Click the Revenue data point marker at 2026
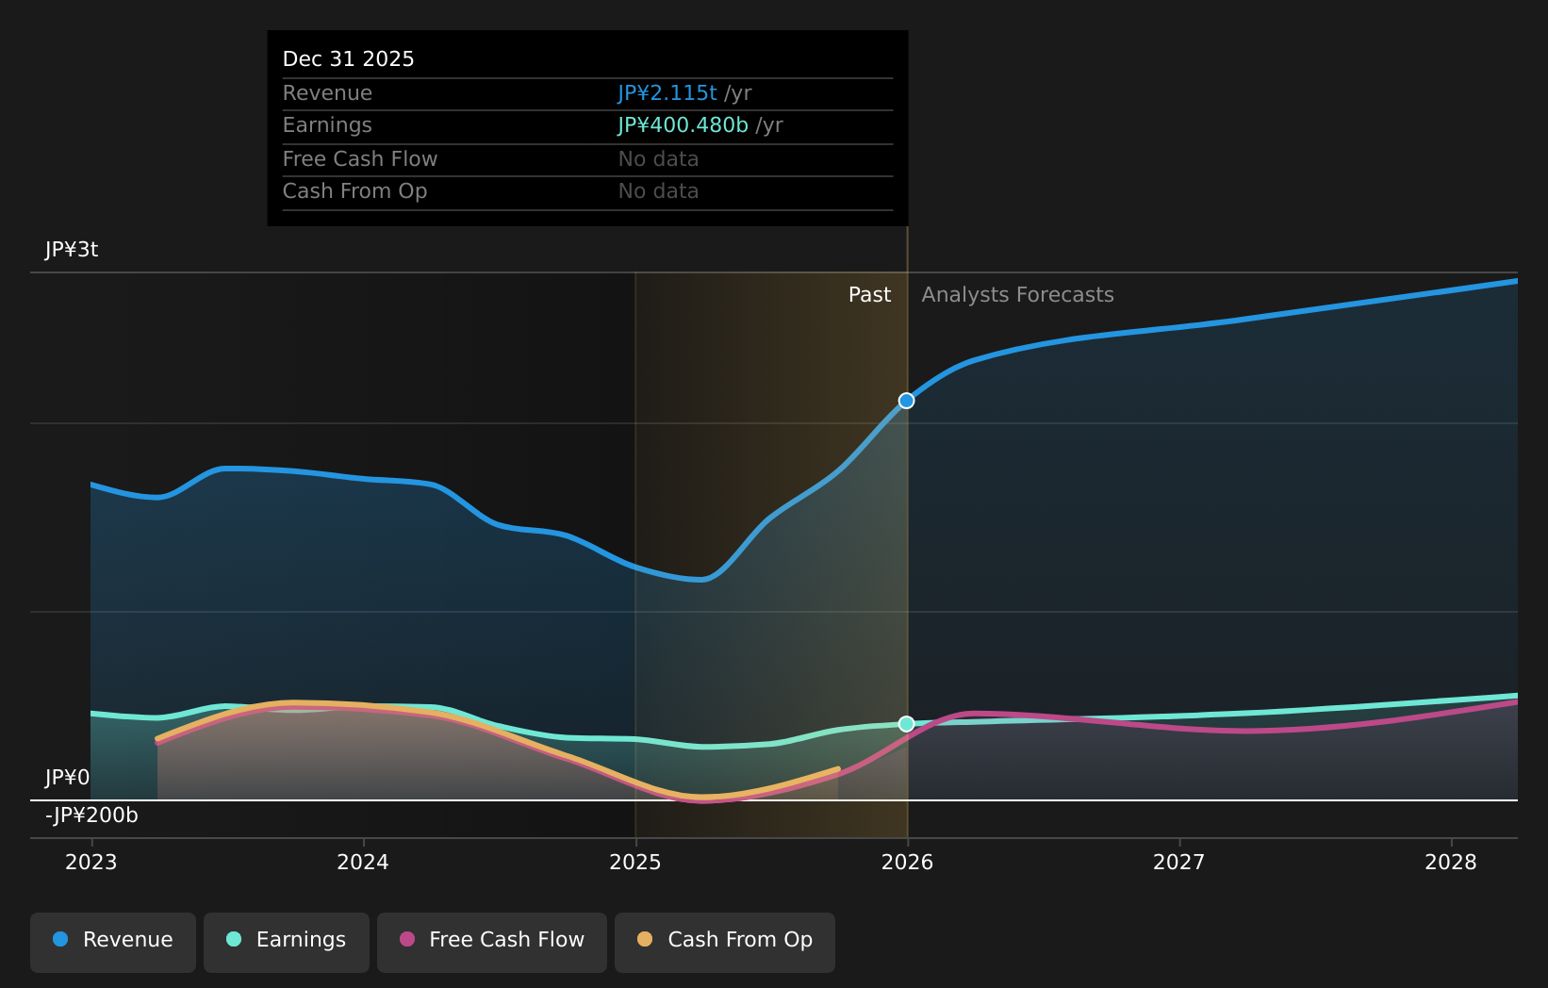The image size is (1548, 988). click(x=906, y=401)
